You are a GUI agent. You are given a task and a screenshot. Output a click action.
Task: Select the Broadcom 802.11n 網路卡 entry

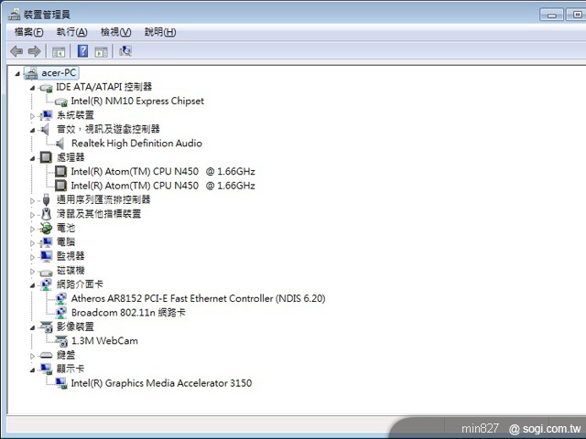(128, 313)
